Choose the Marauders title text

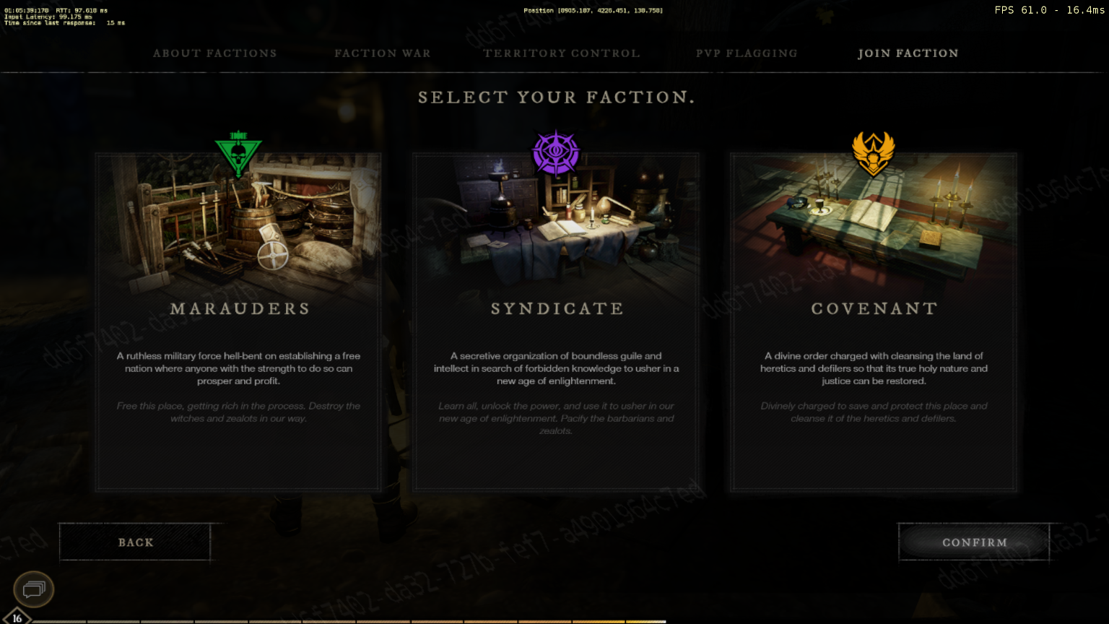[x=240, y=309]
